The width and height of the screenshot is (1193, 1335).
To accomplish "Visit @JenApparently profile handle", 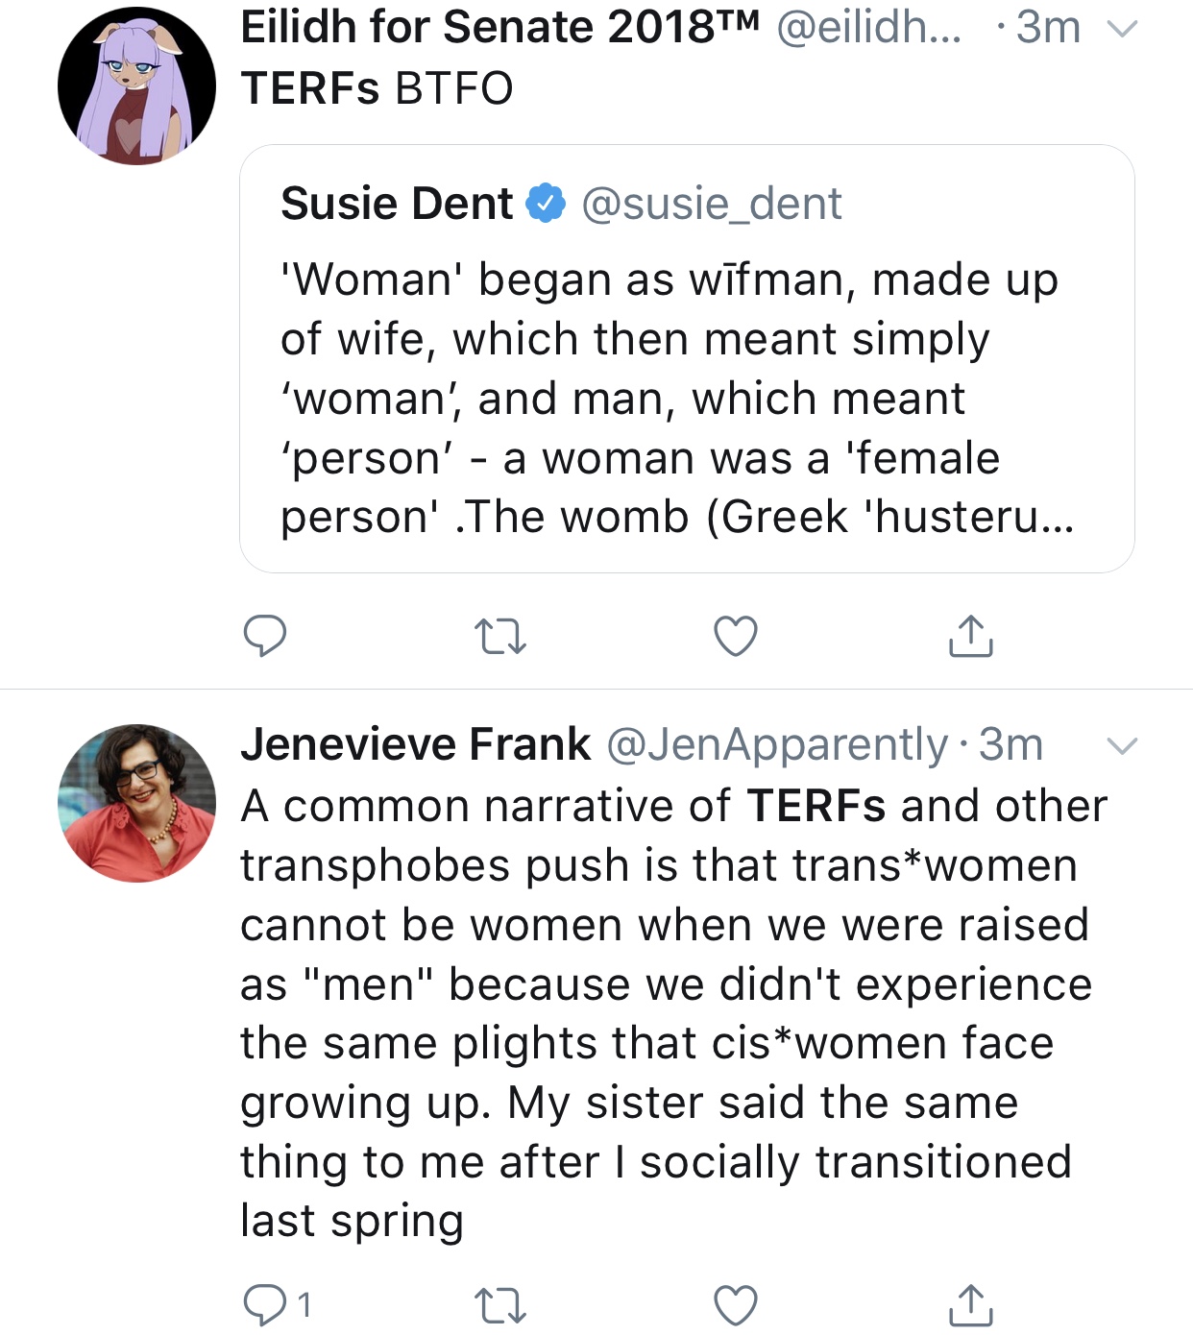I will coord(777,745).
